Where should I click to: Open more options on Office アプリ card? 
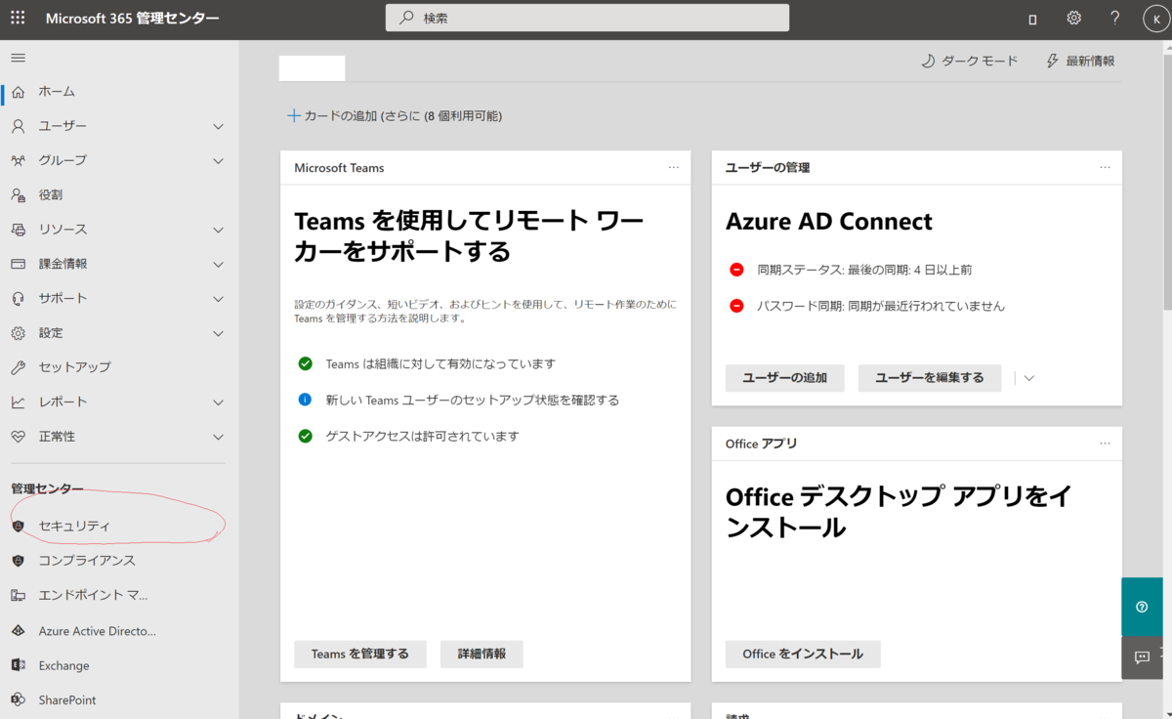pyautogui.click(x=1105, y=444)
